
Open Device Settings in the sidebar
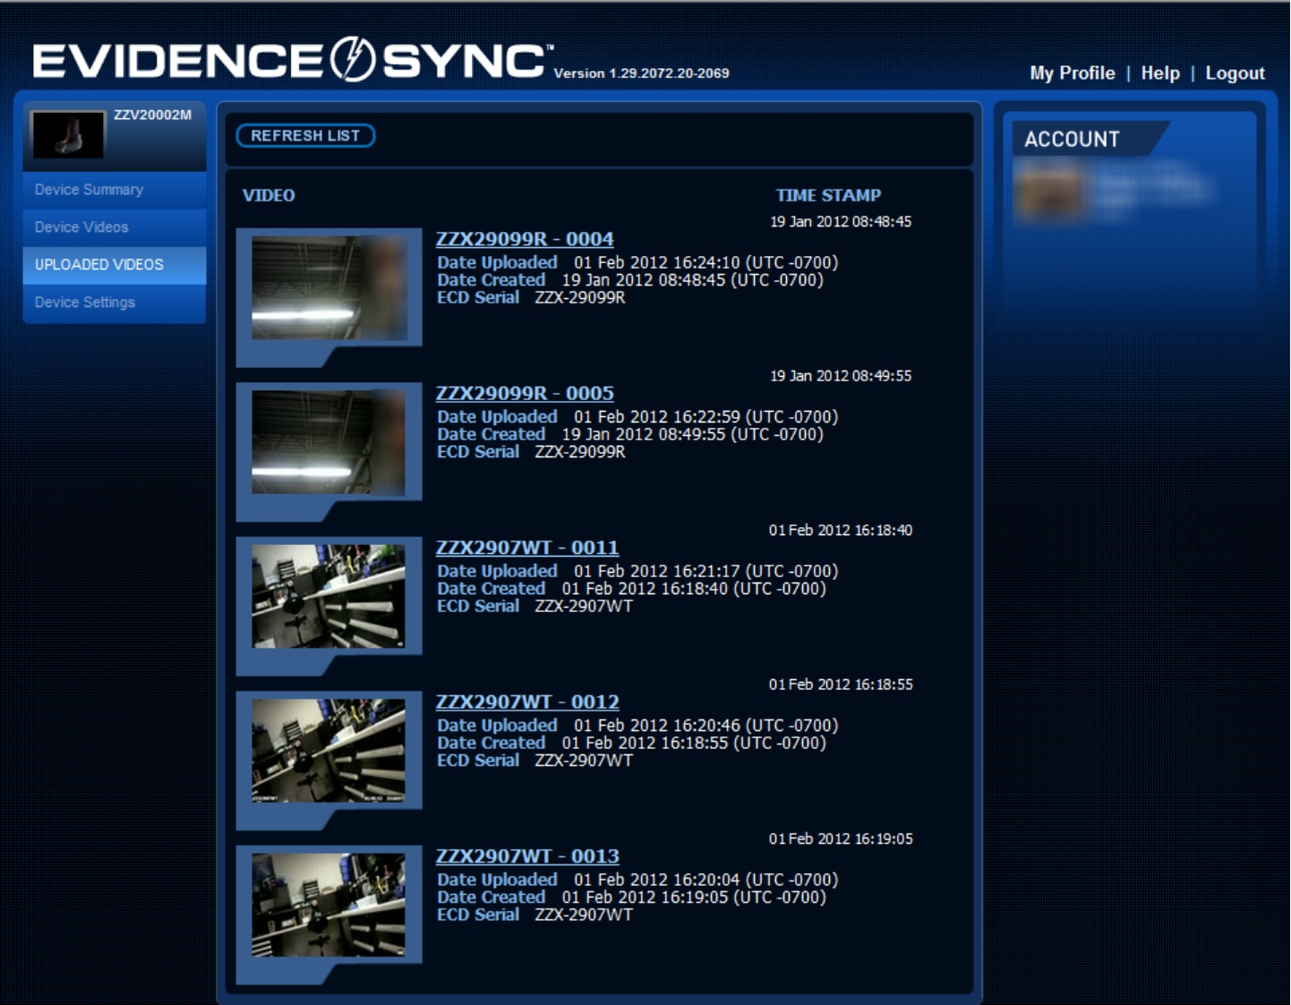coord(85,302)
